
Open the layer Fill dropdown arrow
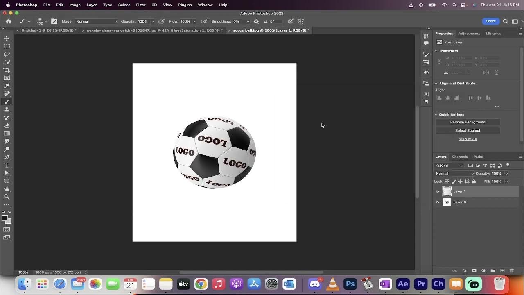506,182
